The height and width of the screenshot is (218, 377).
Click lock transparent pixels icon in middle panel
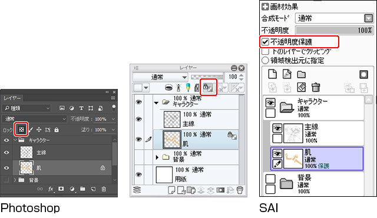point(208,87)
